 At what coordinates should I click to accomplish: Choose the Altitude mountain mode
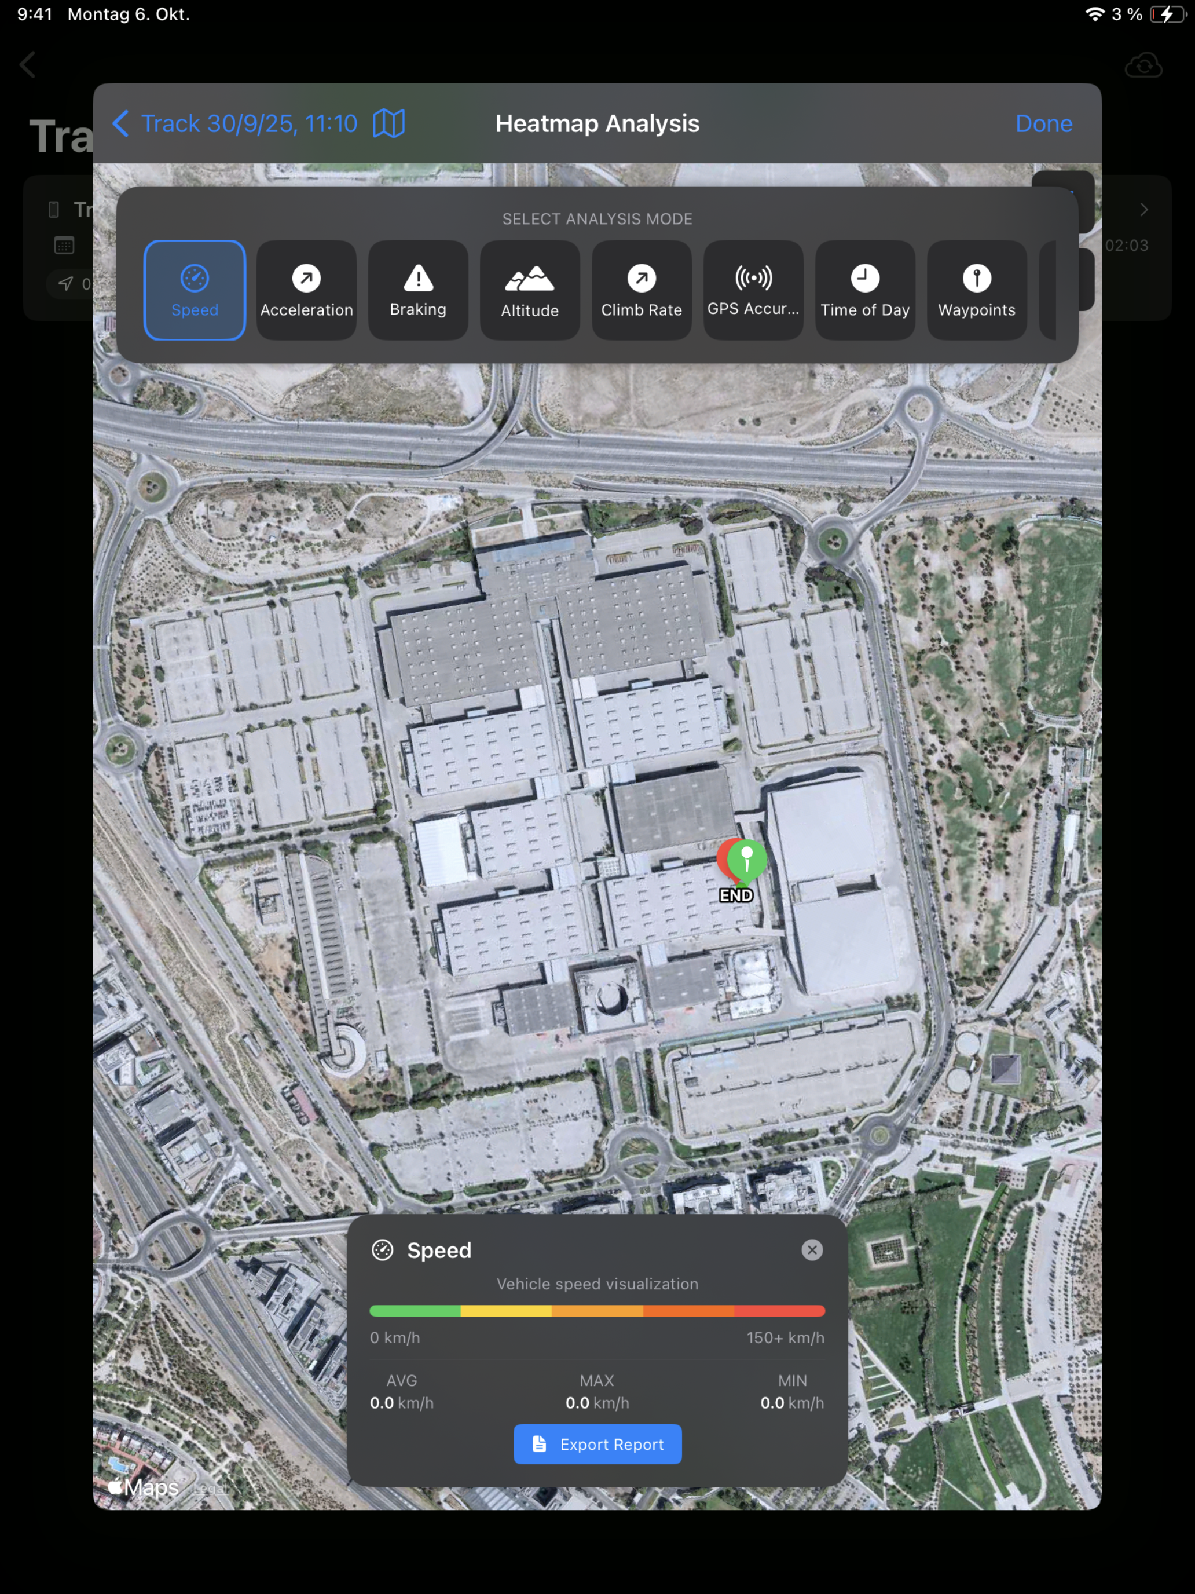point(529,290)
